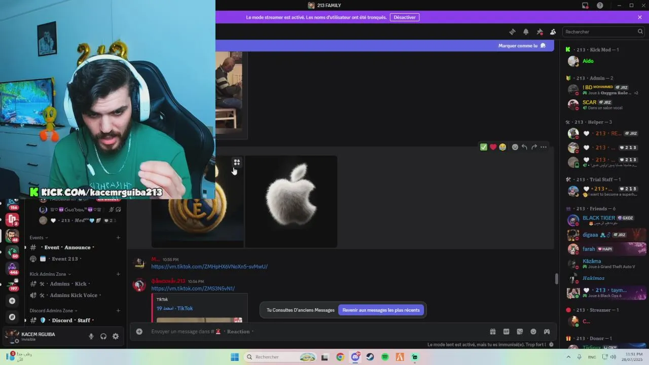Forward the hovered message
The image size is (649, 365).
tap(534, 147)
